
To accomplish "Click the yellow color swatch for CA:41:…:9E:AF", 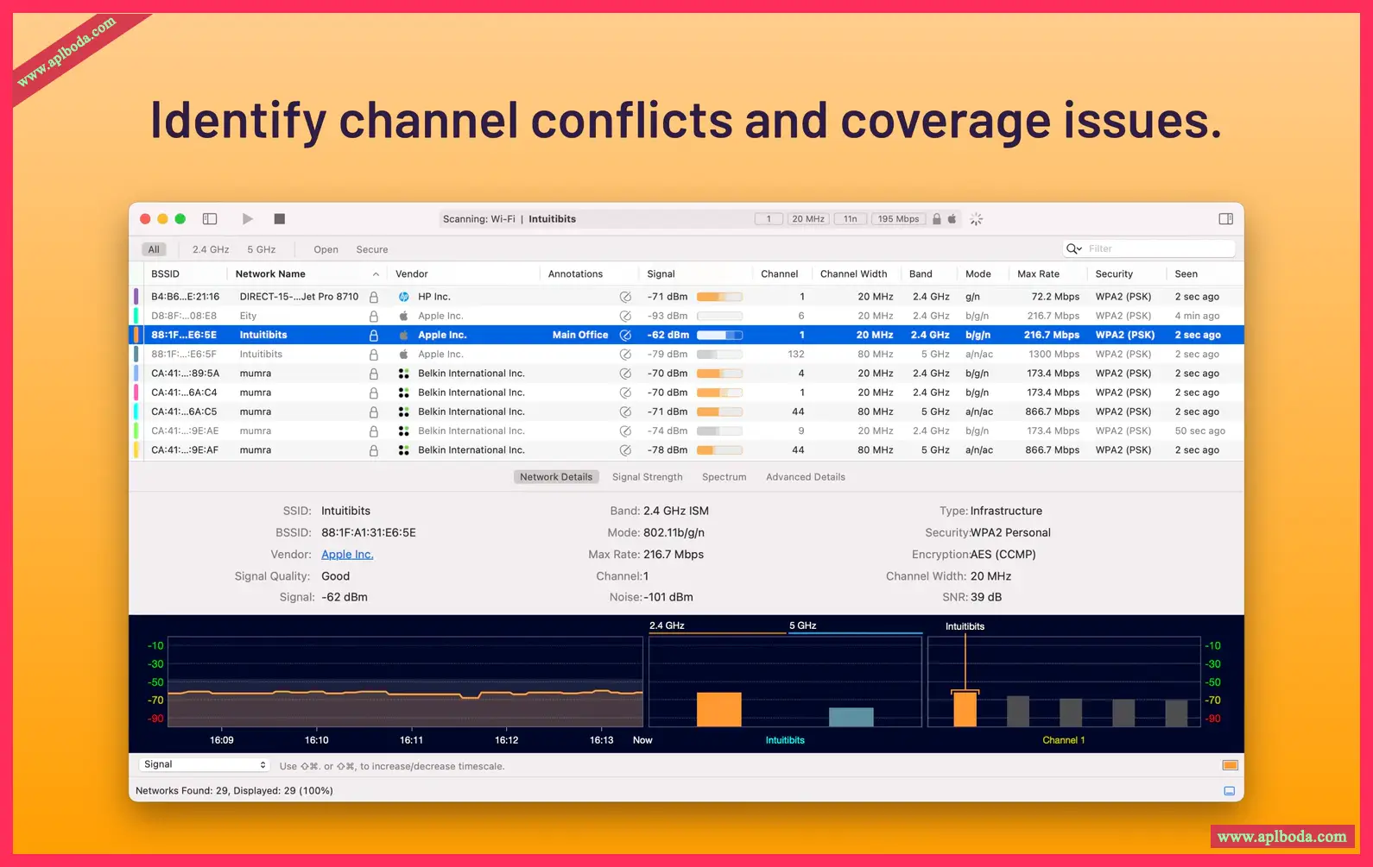I will point(136,450).
